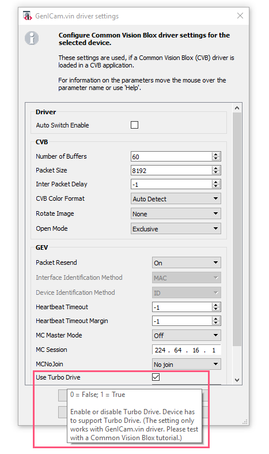Expand the Rotate Image dropdown
This screenshot has width=269, height=454.
pyautogui.click(x=176, y=213)
